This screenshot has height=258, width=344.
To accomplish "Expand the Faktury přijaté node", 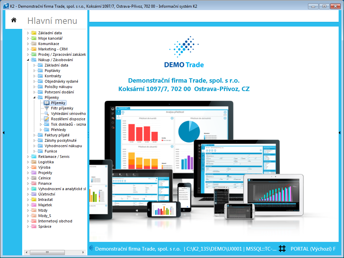I will pos(34,135).
